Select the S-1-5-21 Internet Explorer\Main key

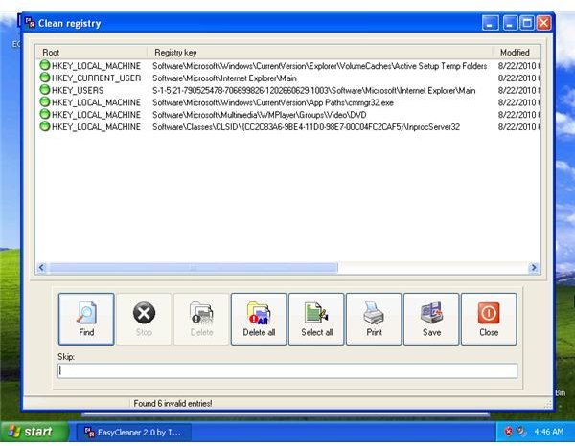click(x=314, y=90)
